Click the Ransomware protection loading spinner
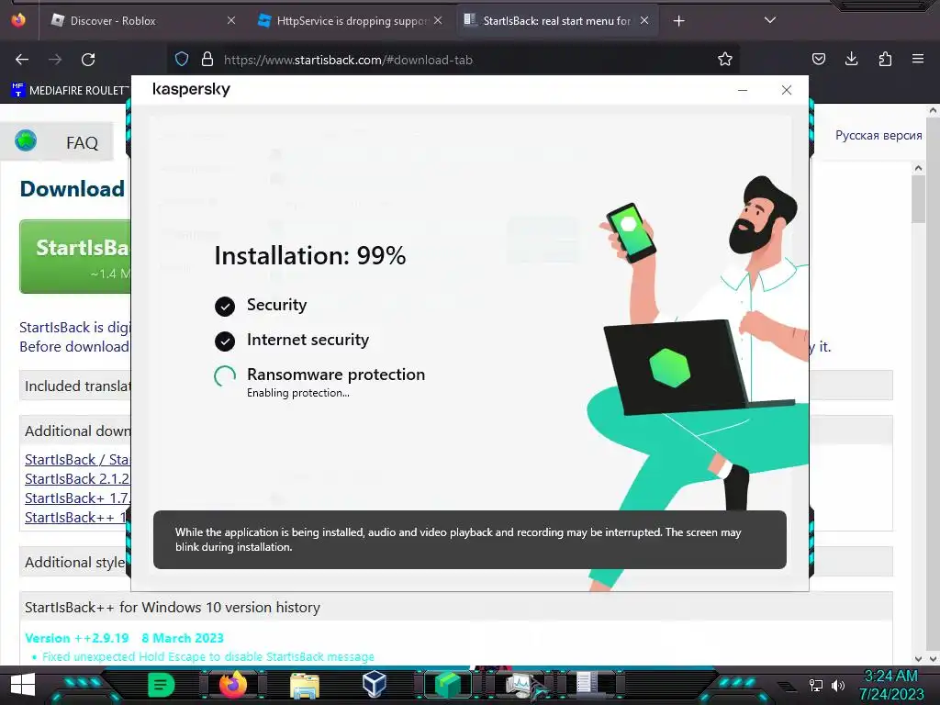940x705 pixels. (x=225, y=375)
